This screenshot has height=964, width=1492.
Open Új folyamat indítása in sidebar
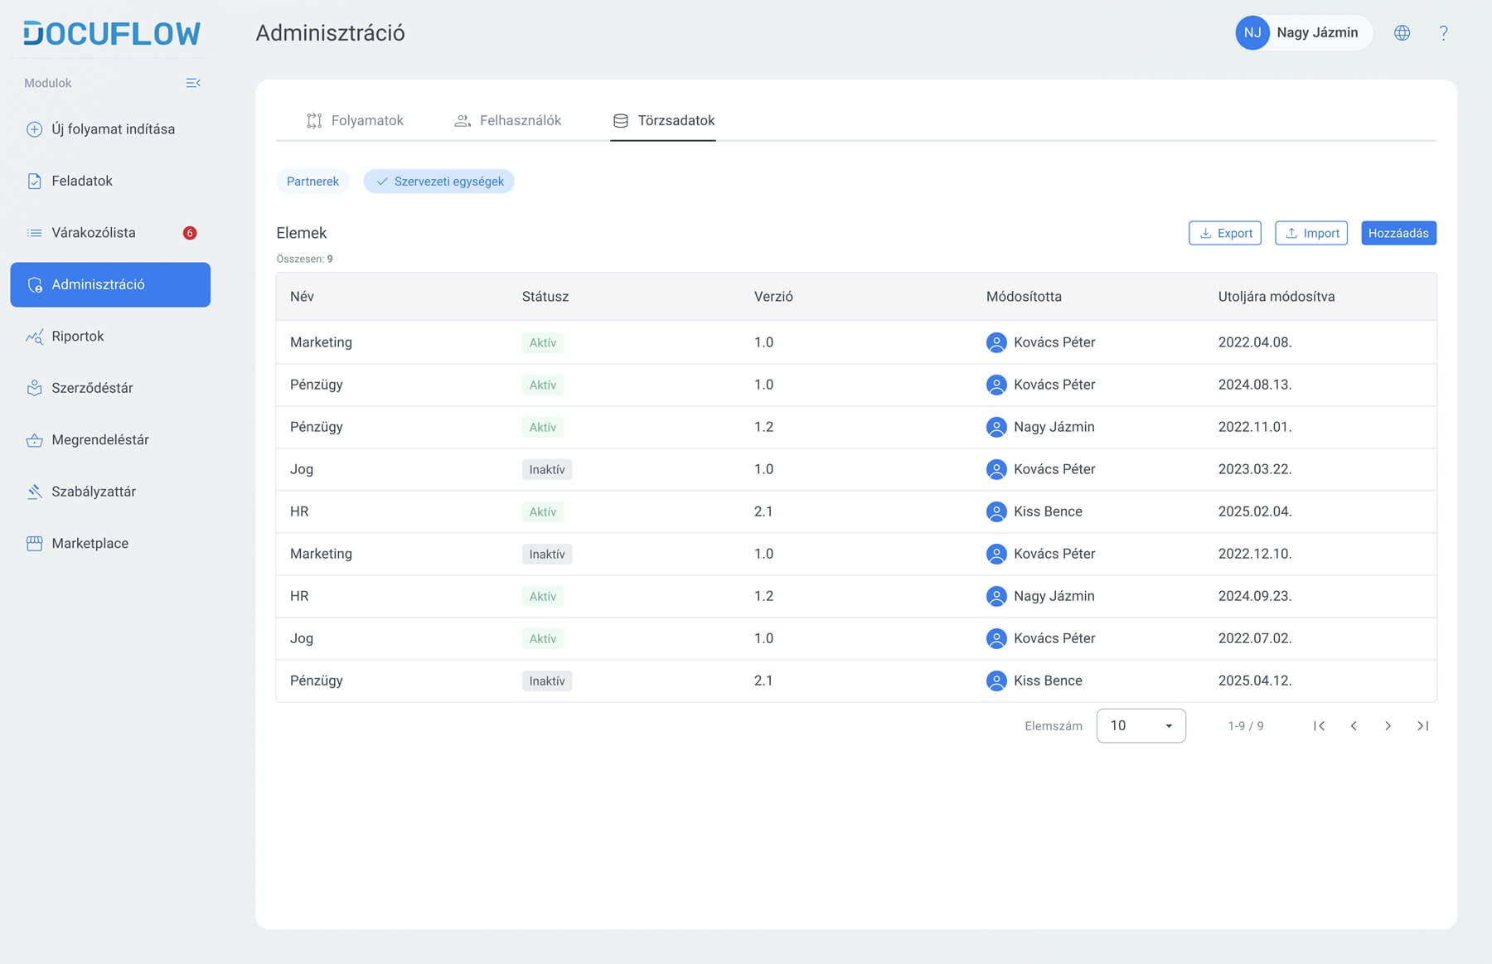(113, 129)
